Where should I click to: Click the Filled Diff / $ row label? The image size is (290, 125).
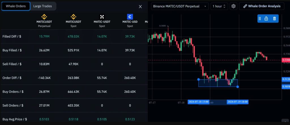pos(12,36)
